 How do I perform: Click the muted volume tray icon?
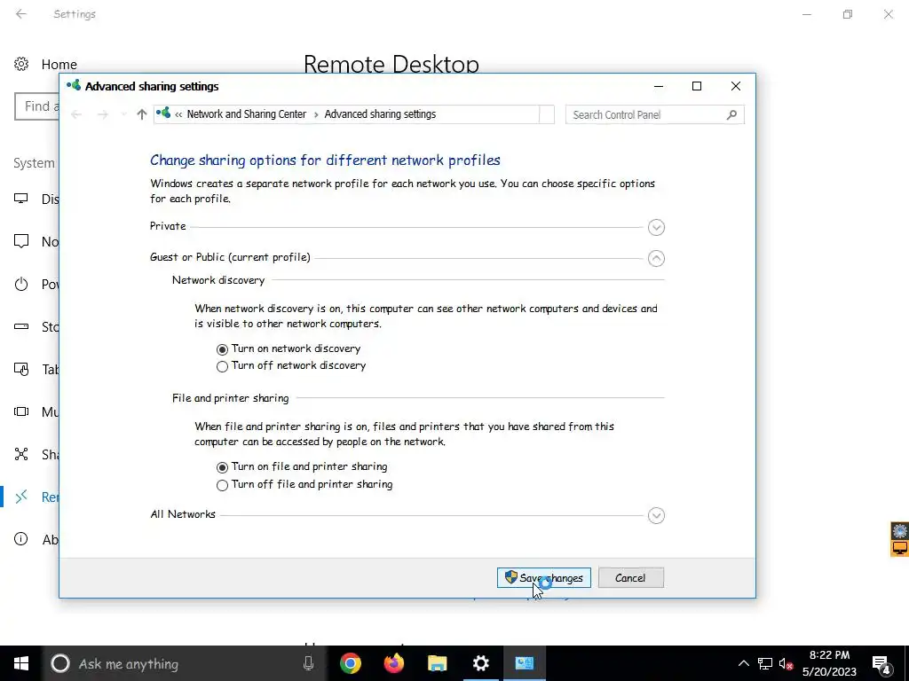click(786, 663)
